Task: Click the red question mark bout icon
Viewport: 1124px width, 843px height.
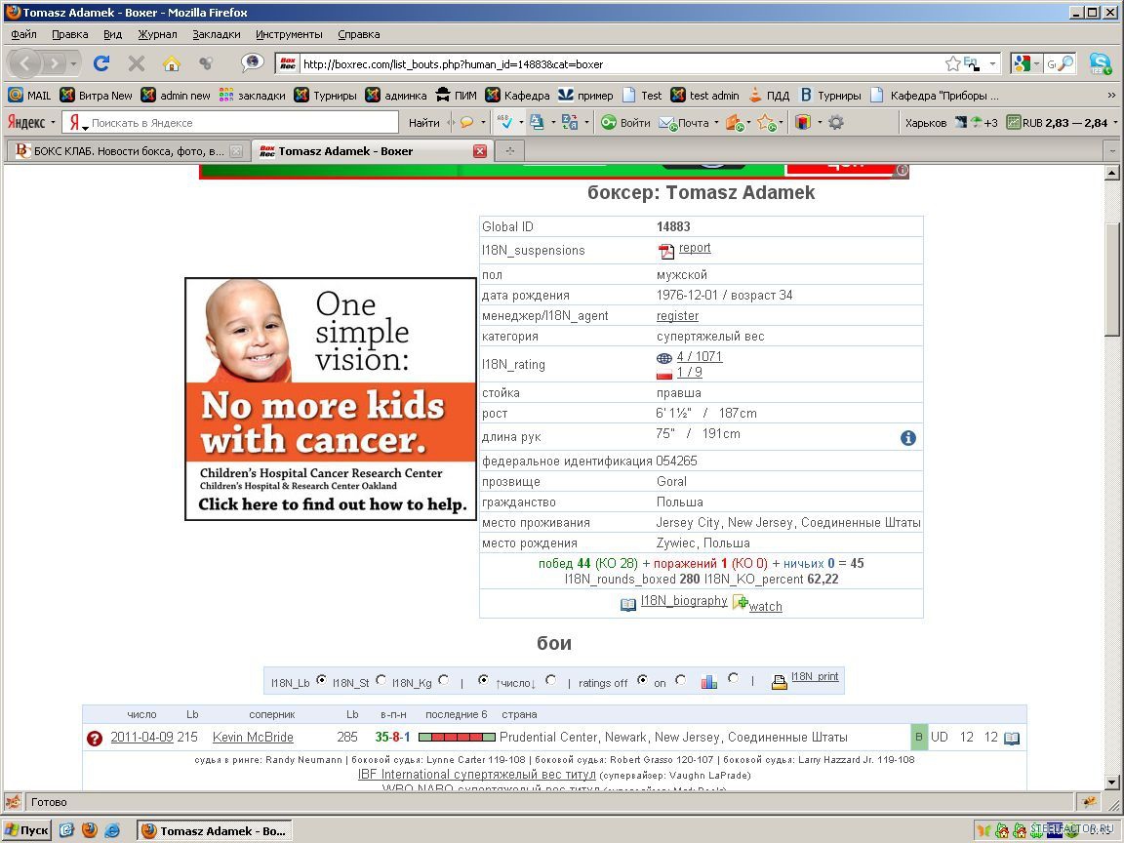Action: [x=95, y=739]
